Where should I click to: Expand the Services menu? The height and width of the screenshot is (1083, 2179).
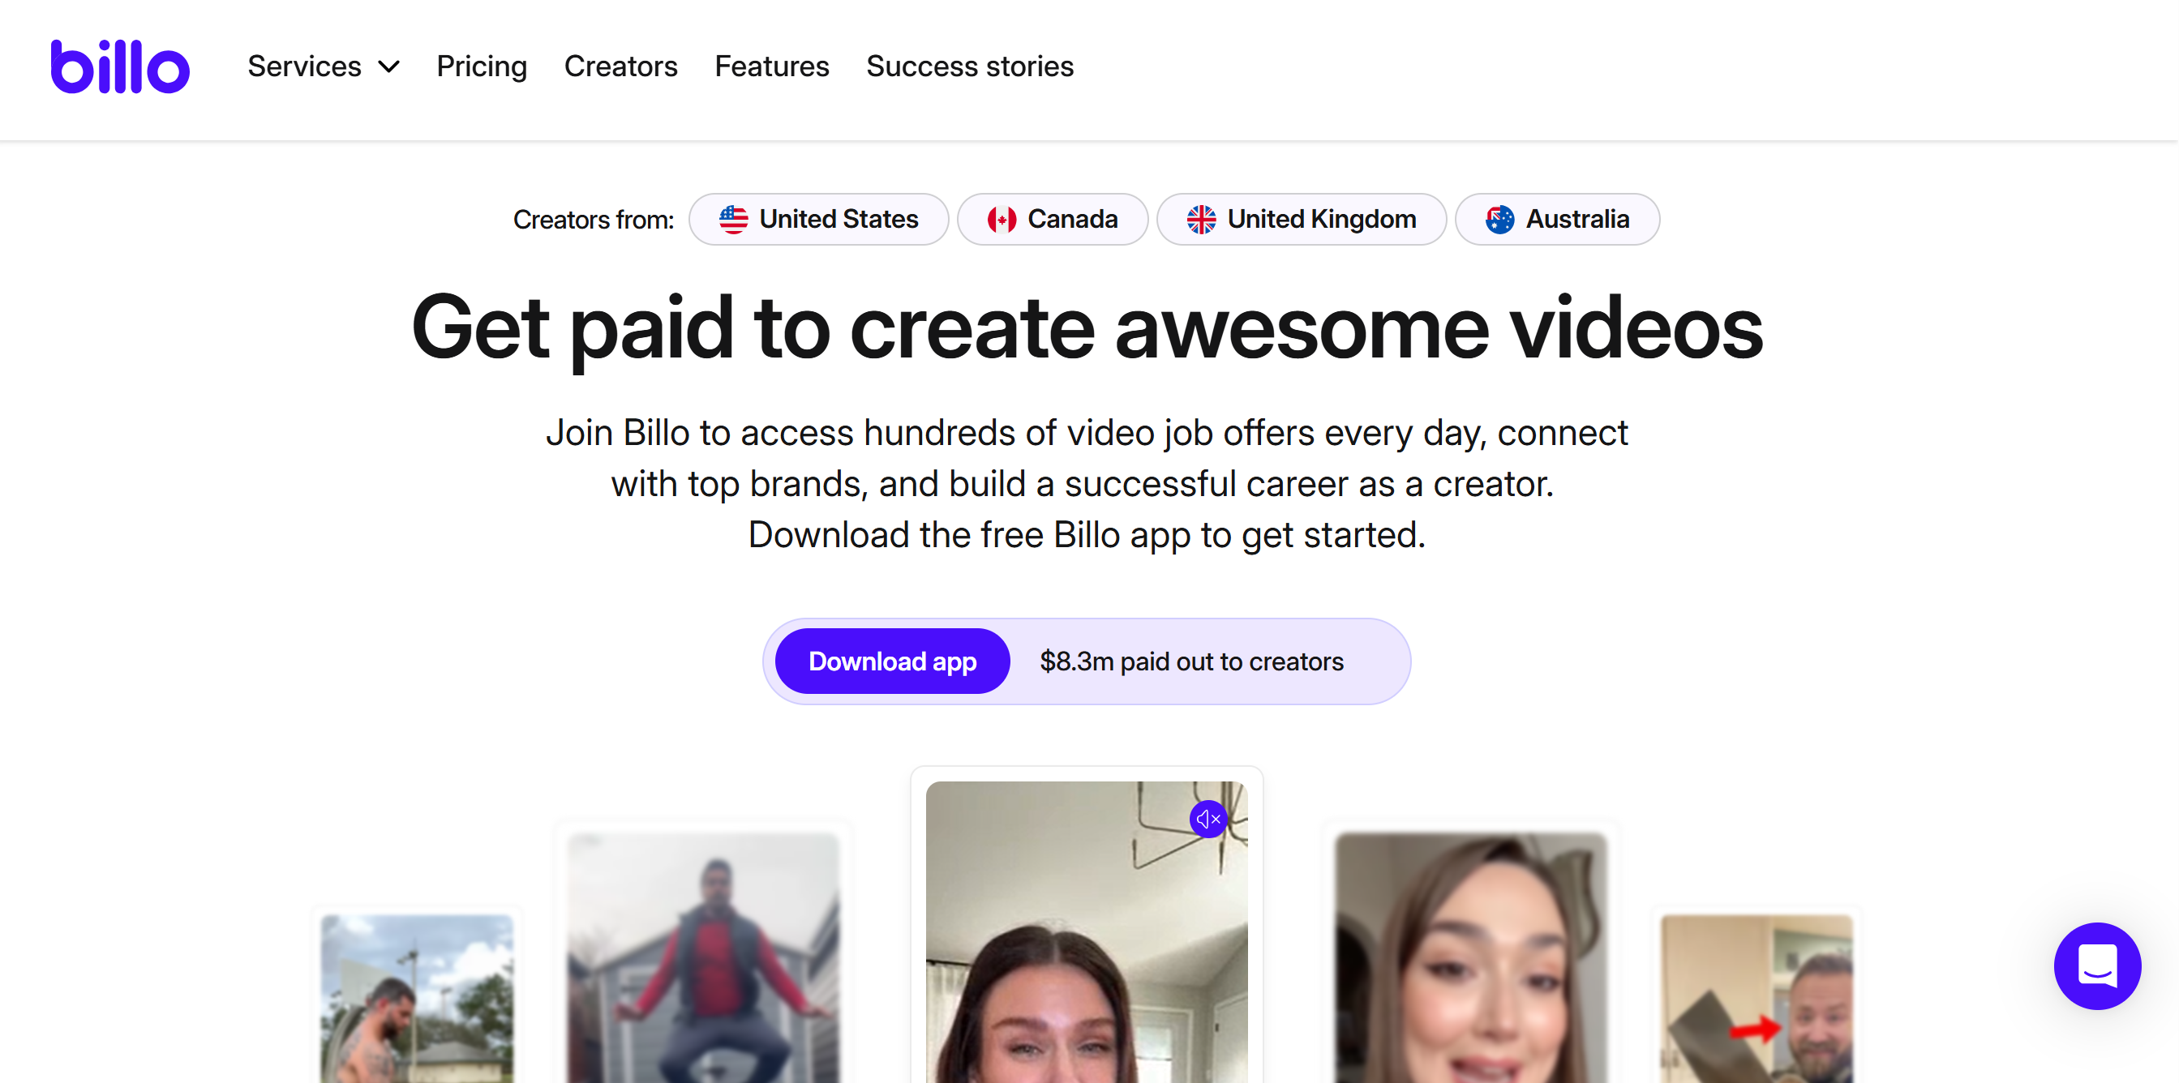[305, 66]
